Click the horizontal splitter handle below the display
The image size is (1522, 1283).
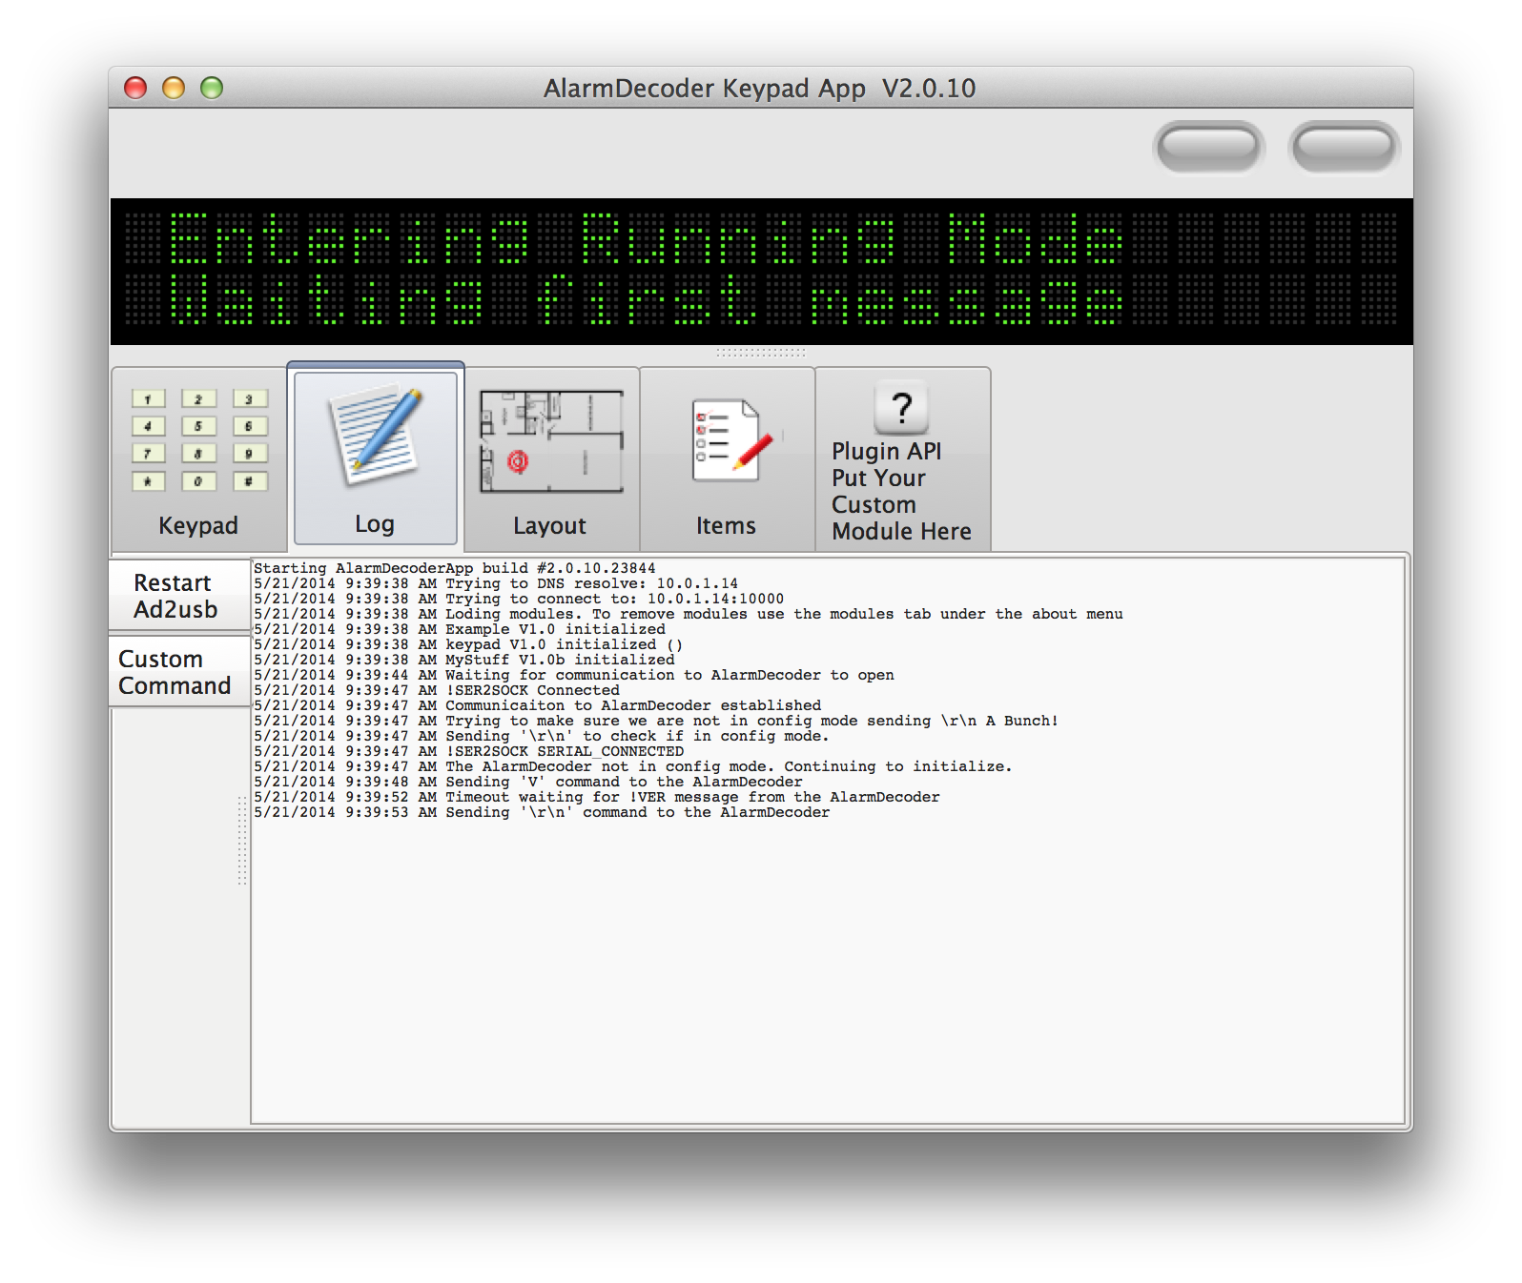761,352
